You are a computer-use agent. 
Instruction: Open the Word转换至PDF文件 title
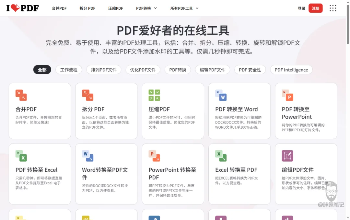coord(105,174)
